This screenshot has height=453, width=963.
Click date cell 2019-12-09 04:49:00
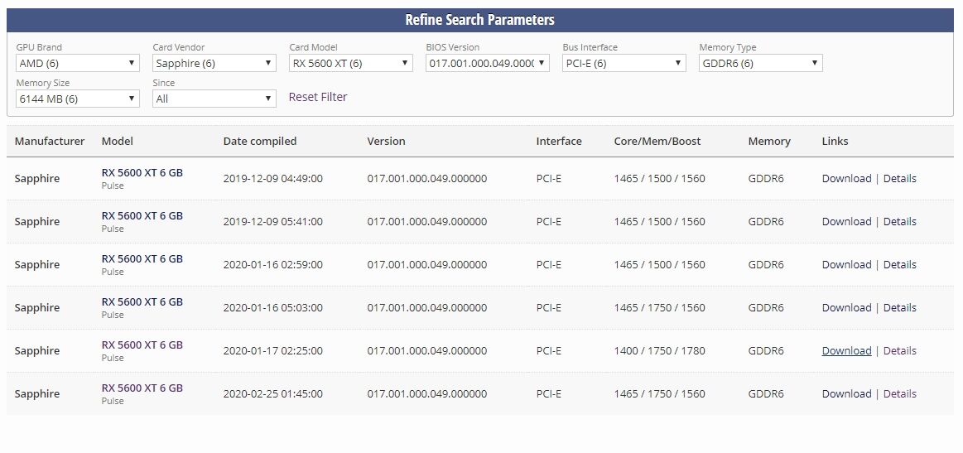click(272, 178)
